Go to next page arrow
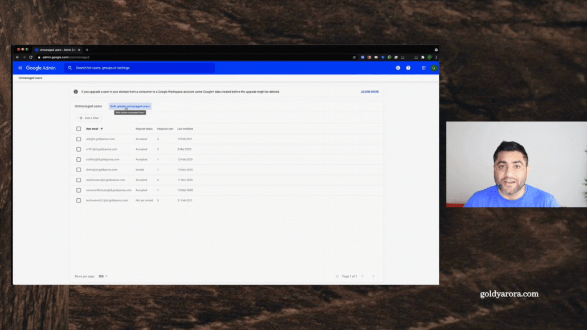 [373, 276]
